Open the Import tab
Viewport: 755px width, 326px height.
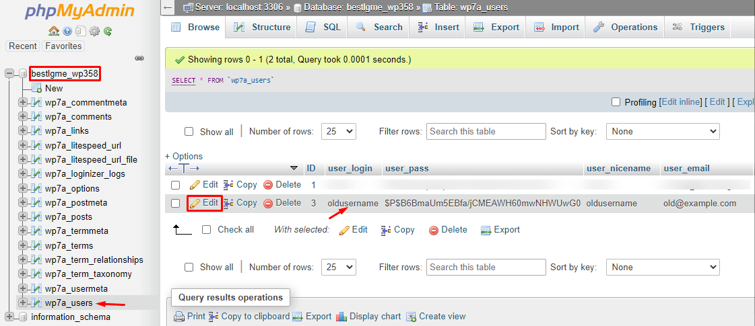pos(556,28)
